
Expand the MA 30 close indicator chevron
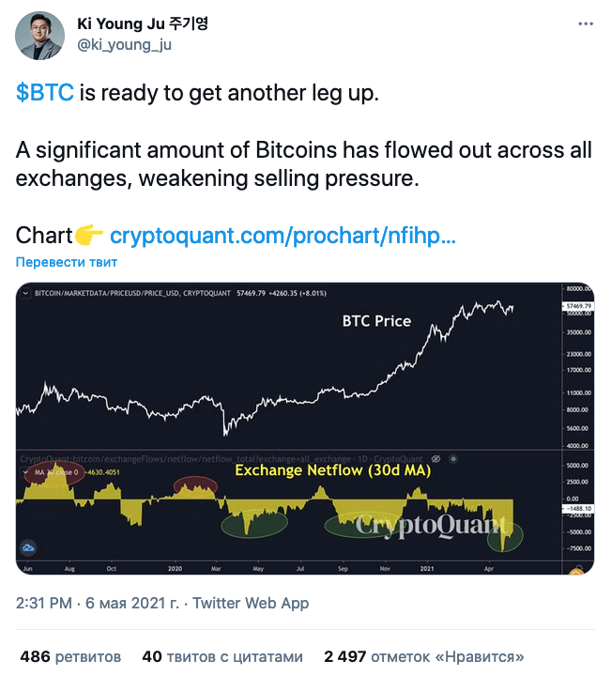pyautogui.click(x=25, y=472)
